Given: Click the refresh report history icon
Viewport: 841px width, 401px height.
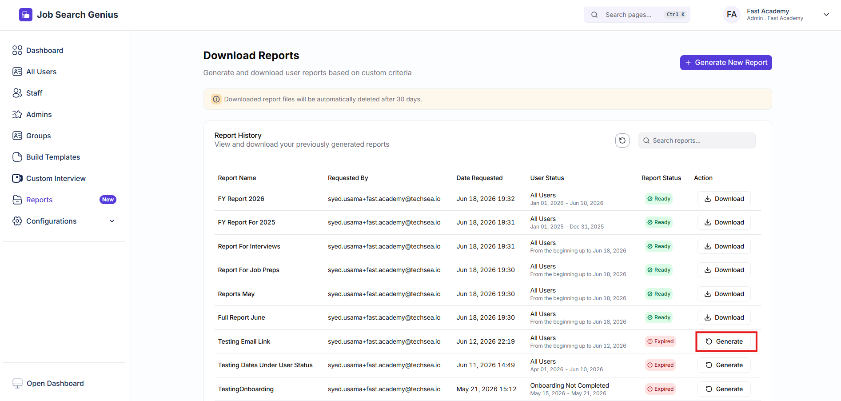Looking at the screenshot, I should 622,140.
